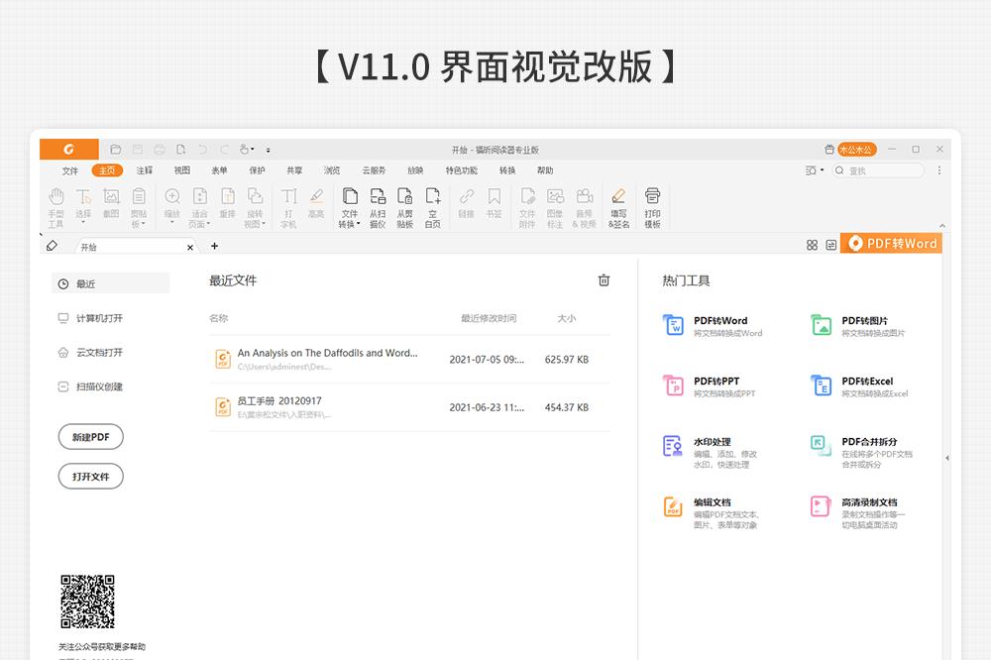Open the 帮助 ribbon tab
991x660 pixels.
(x=545, y=170)
